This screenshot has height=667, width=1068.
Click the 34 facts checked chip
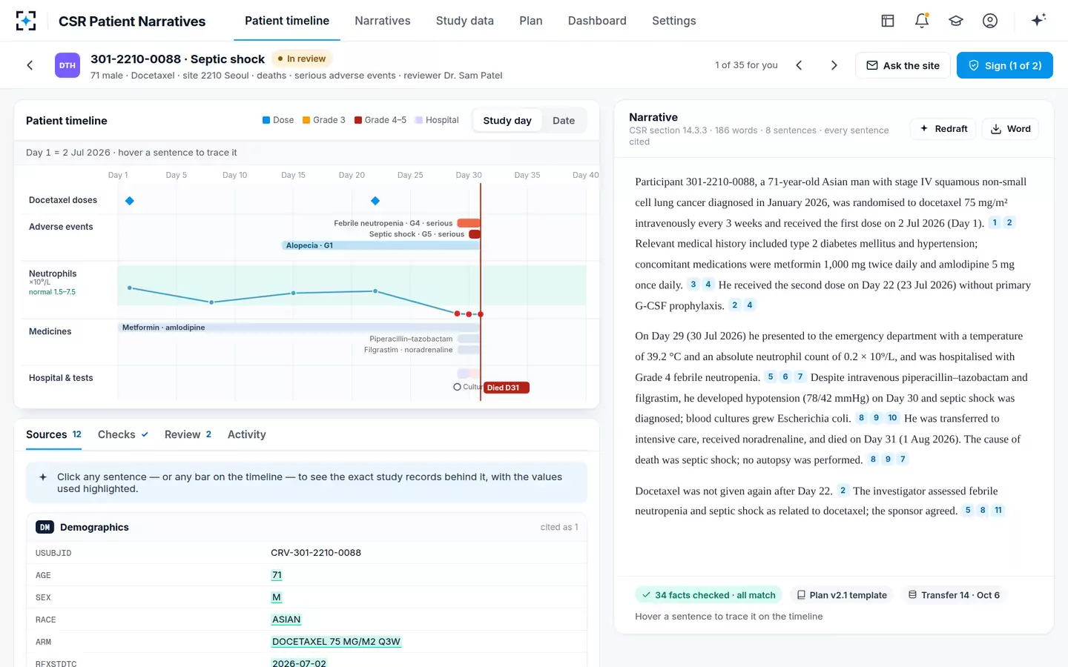(708, 595)
